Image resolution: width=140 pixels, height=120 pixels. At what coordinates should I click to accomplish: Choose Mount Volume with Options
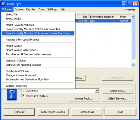(38, 50)
